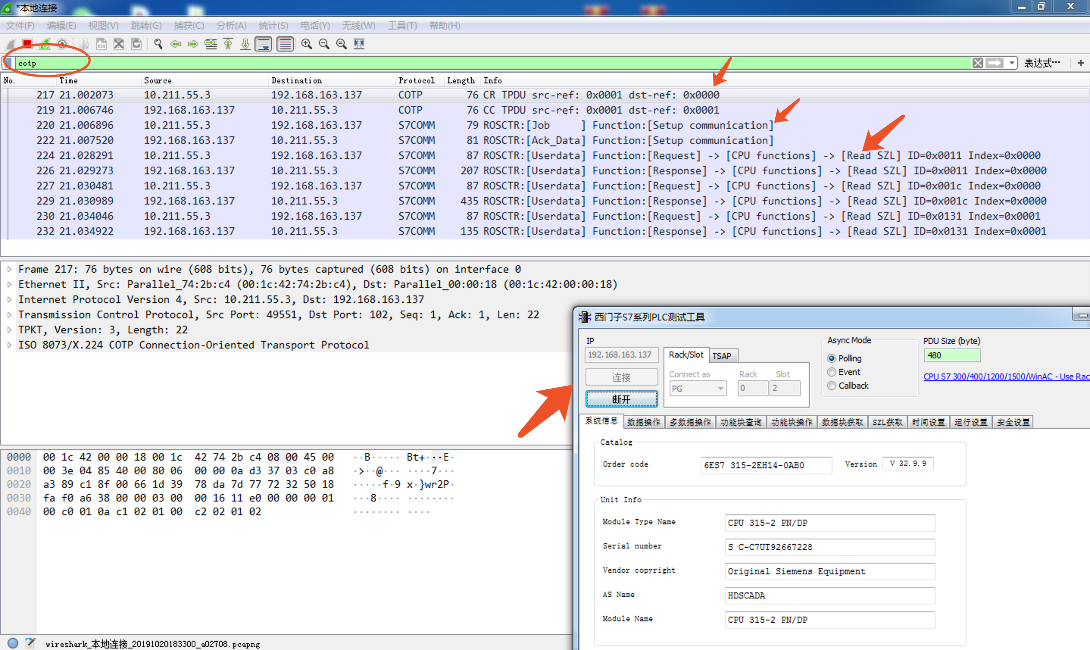The height and width of the screenshot is (650, 1090).
Task: Open the Connect as PG dropdown
Action: [x=698, y=389]
